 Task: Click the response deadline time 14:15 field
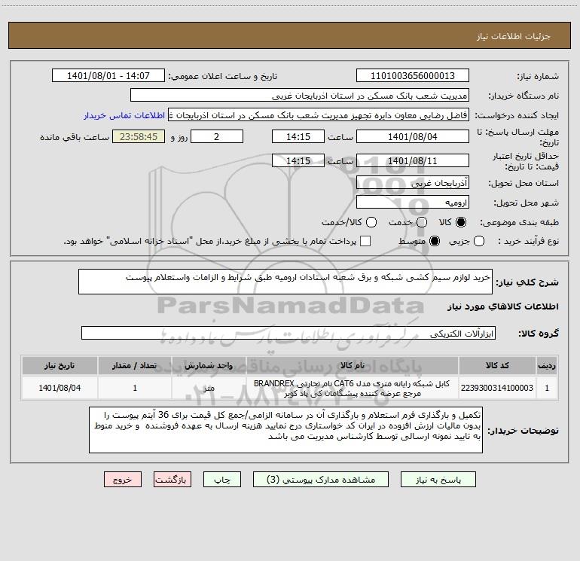pyautogui.click(x=298, y=136)
